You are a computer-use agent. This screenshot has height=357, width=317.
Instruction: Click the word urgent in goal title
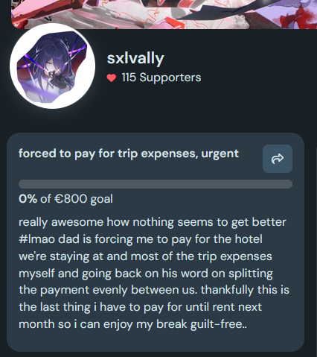point(220,154)
